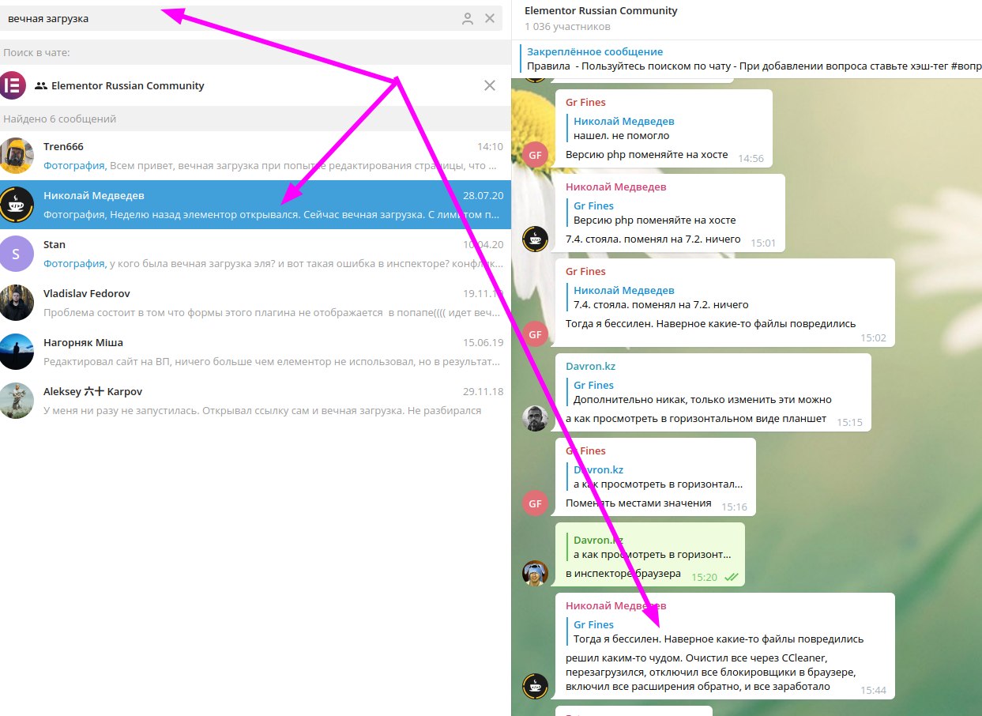This screenshot has width=982, height=716.
Task: Click message text 'Поменять местами значения'
Action: (x=638, y=503)
